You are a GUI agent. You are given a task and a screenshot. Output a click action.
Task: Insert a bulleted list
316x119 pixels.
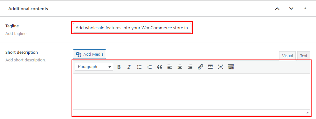[139, 67]
